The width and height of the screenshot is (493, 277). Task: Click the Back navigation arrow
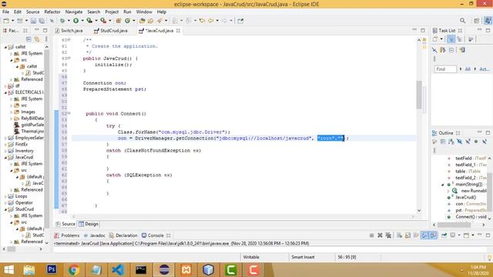coord(210,21)
